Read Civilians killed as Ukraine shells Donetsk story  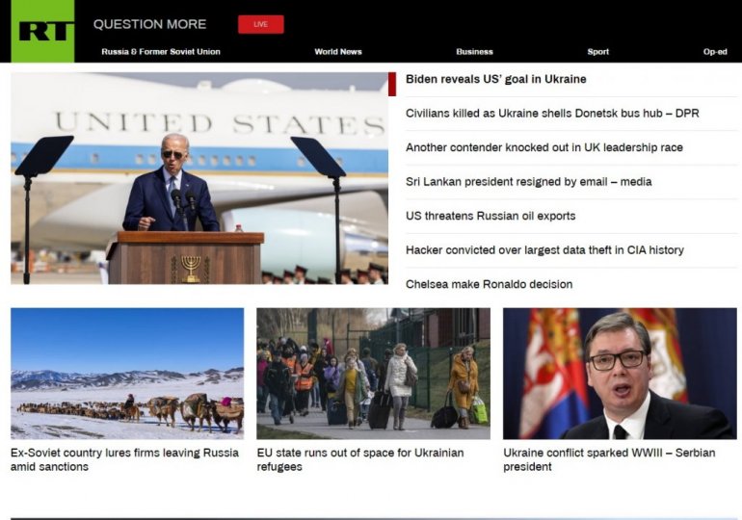[552, 114]
